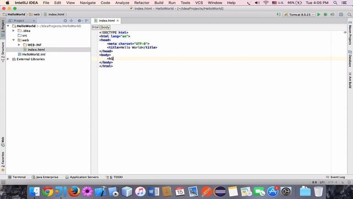Open Xcode from the Dock
The image size is (353, 199).
100,192
